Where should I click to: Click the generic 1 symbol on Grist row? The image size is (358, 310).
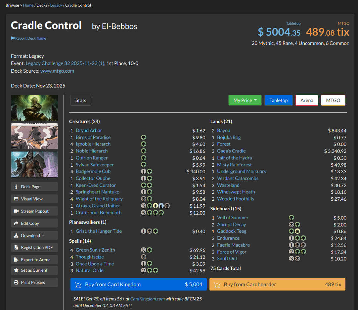pyautogui.click(x=143, y=231)
